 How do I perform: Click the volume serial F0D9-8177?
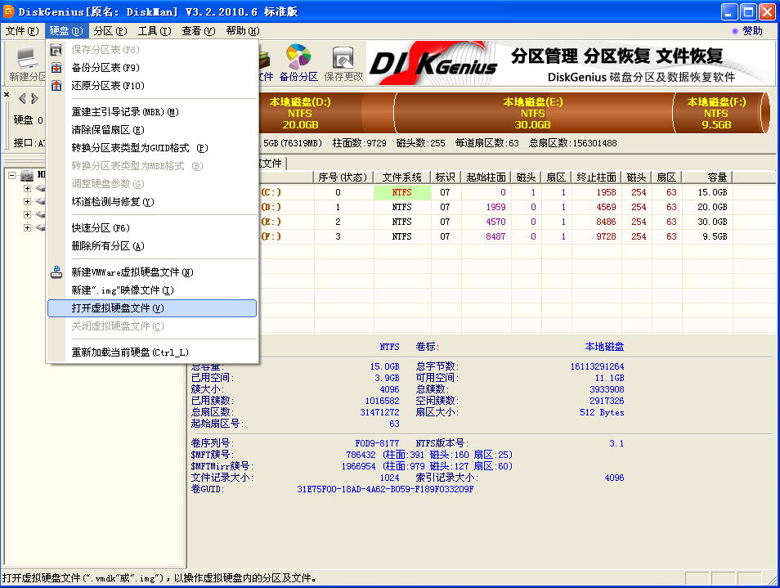click(377, 443)
